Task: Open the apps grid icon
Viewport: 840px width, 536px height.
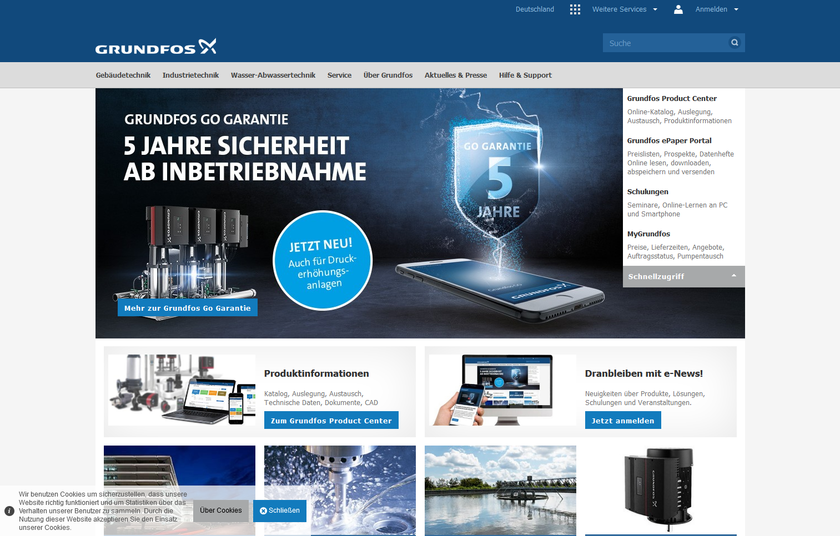Action: [575, 9]
